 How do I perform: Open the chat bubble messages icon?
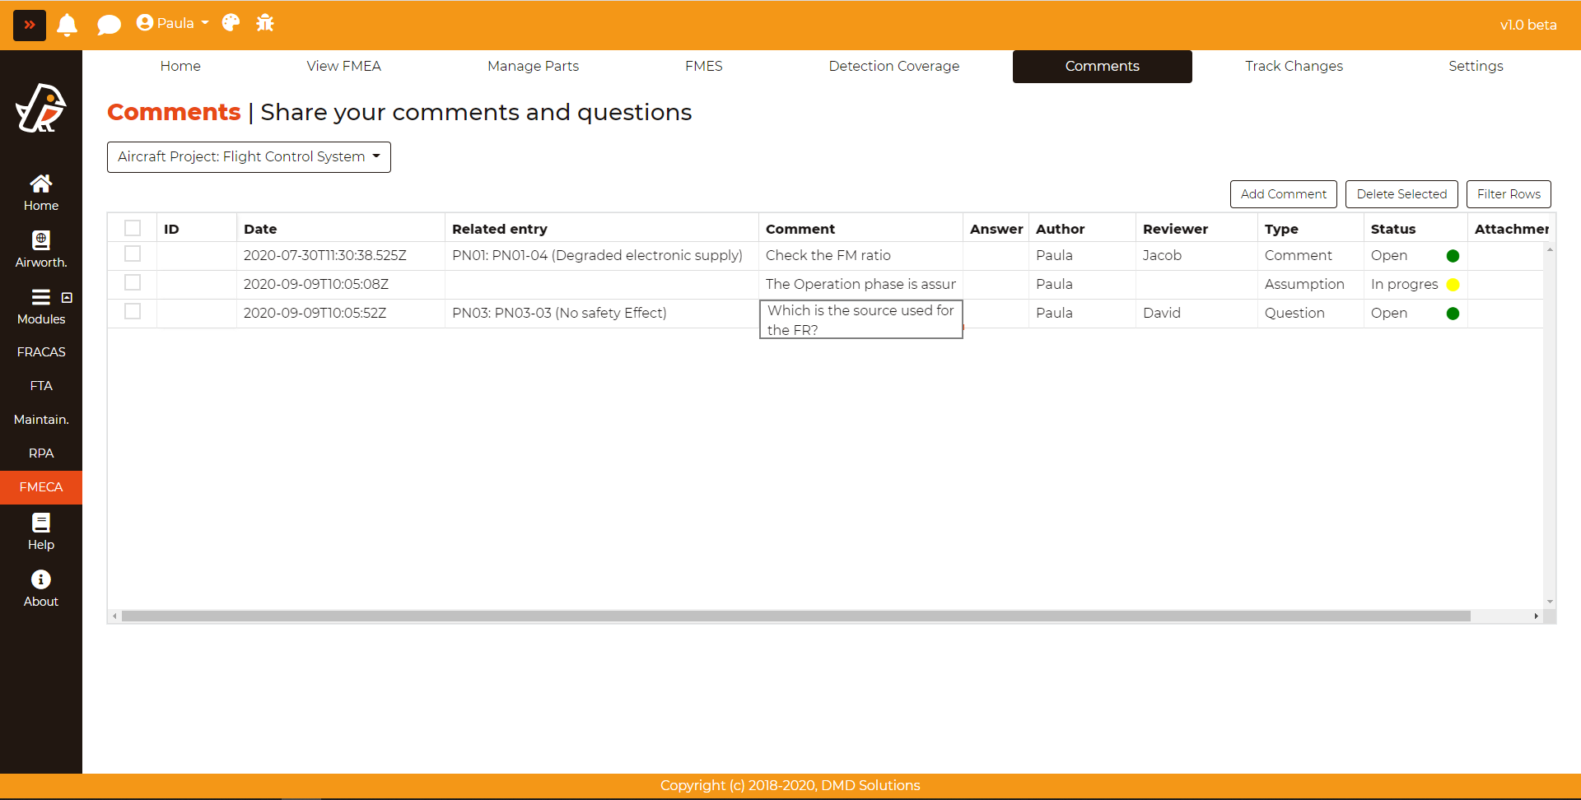point(109,25)
